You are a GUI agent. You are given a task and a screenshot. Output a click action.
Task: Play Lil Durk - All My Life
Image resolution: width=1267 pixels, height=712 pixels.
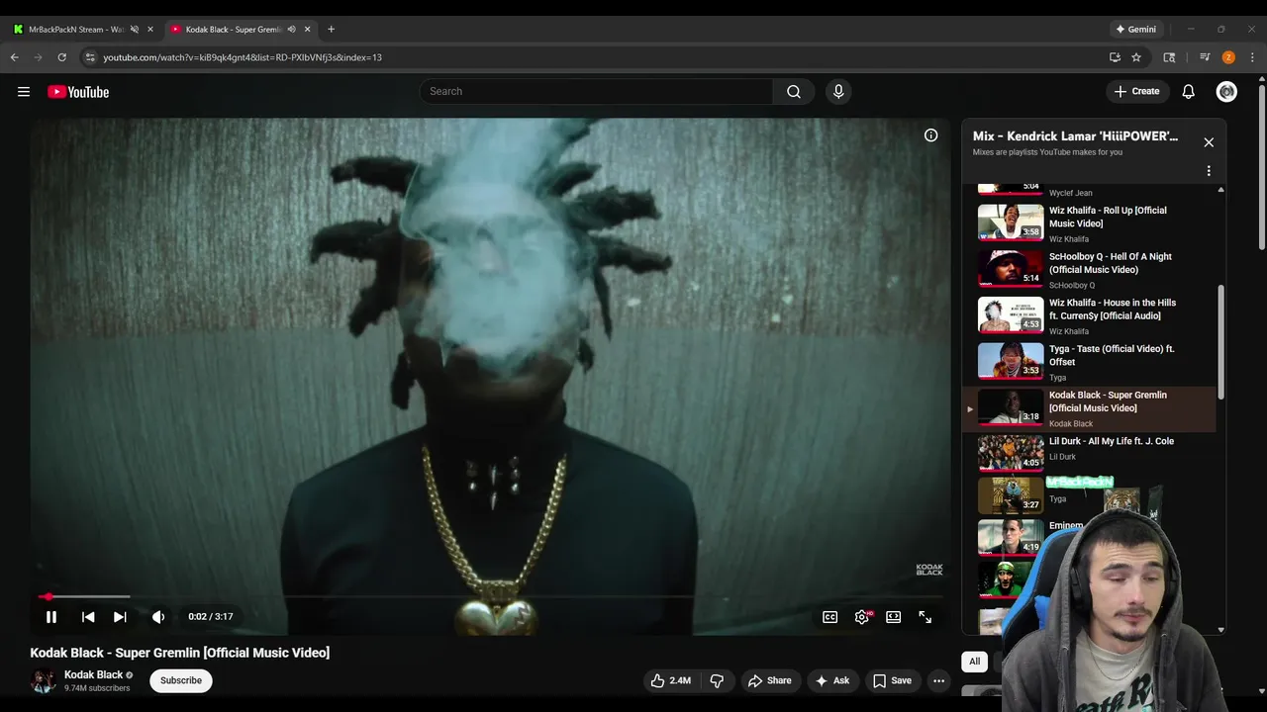point(1089,453)
